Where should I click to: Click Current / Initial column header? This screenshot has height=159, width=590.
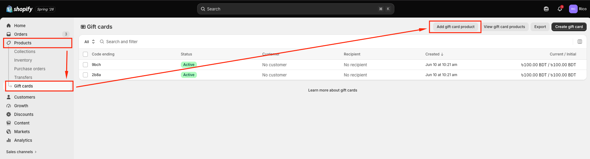[563, 54]
